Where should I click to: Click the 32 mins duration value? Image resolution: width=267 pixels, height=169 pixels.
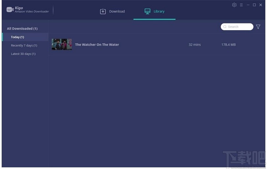click(x=194, y=44)
